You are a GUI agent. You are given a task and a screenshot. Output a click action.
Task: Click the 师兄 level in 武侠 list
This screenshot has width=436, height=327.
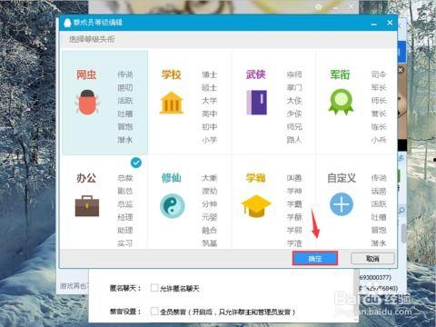coord(294,127)
